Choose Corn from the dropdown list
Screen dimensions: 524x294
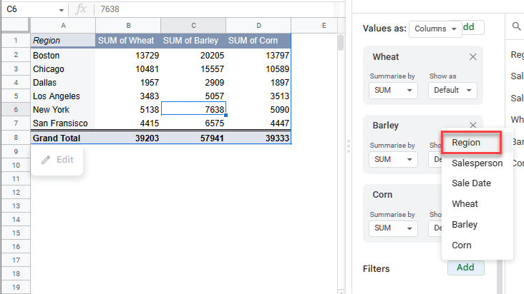[462, 245]
